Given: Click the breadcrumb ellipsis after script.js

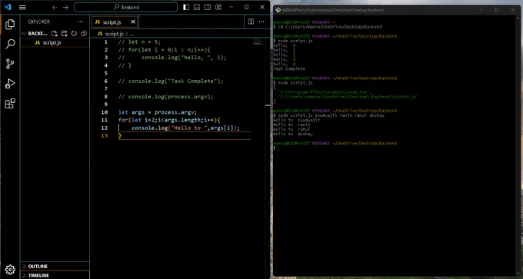Looking at the screenshot, I should 132,34.
